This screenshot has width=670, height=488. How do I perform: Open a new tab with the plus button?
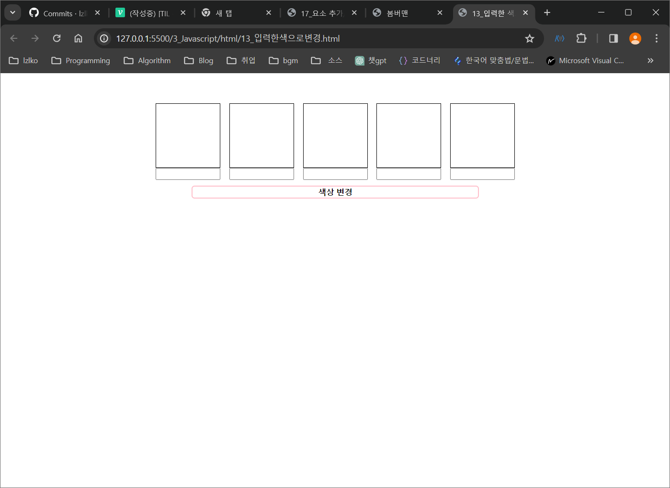(547, 12)
